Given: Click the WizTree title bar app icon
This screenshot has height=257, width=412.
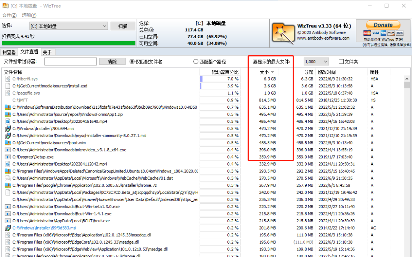Looking at the screenshot, I should click(5, 5).
